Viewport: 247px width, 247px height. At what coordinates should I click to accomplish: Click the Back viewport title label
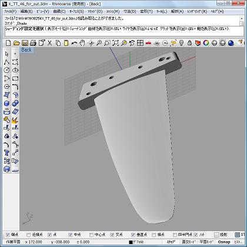coord(26,50)
